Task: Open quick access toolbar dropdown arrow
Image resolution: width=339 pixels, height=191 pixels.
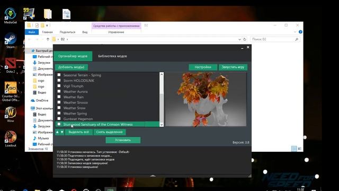Action: point(47,25)
